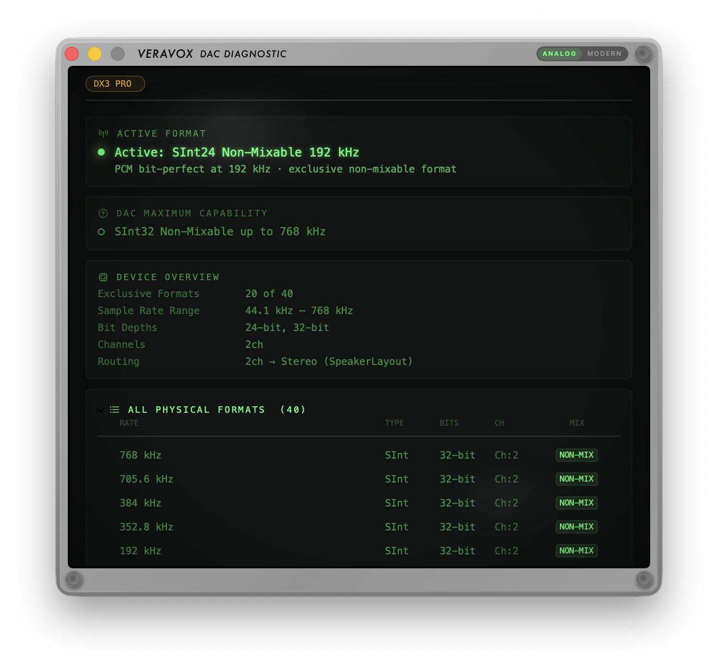Screen dimensions: 718x670
Task: Click '2ch → Stereo (SpeakerLayout)' routing value
Action: pyautogui.click(x=329, y=361)
